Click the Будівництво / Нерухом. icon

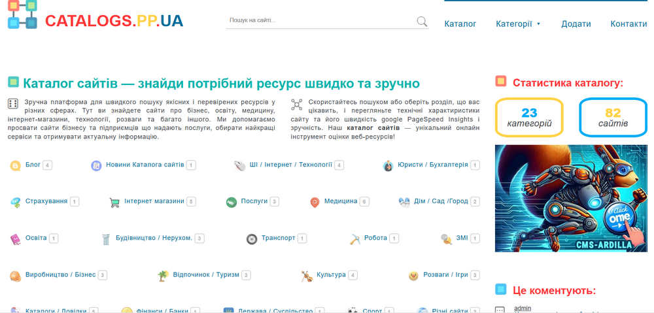[106, 239]
